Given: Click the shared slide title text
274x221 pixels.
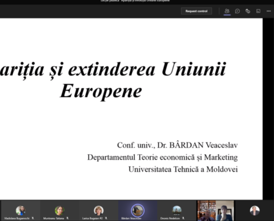Looking at the screenshot, I should 113,80.
